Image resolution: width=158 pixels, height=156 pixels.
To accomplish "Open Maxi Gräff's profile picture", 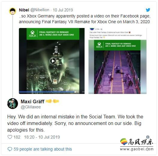I will click(13, 104).
